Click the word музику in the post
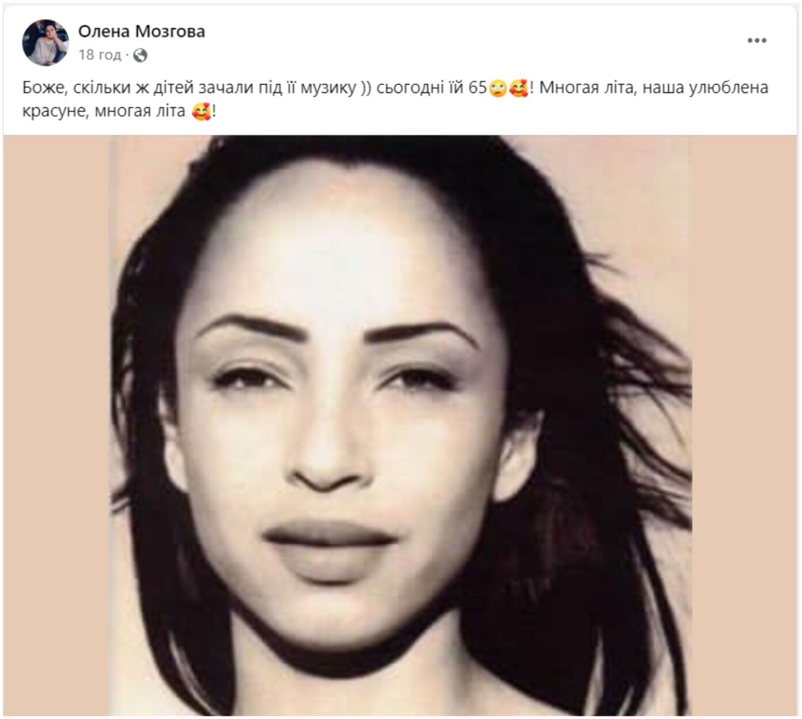The width and height of the screenshot is (802, 719). [329, 88]
